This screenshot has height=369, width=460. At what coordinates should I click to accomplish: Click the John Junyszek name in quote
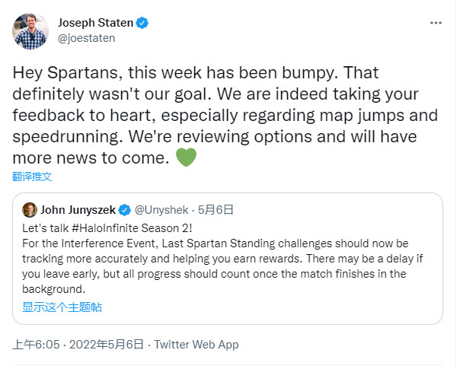77,210
